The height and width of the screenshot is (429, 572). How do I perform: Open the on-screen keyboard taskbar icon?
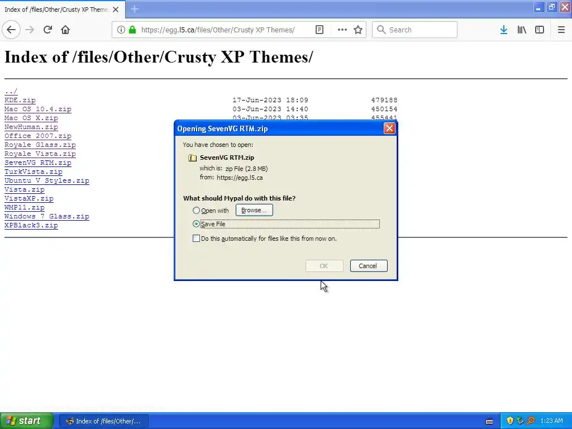[489, 421]
